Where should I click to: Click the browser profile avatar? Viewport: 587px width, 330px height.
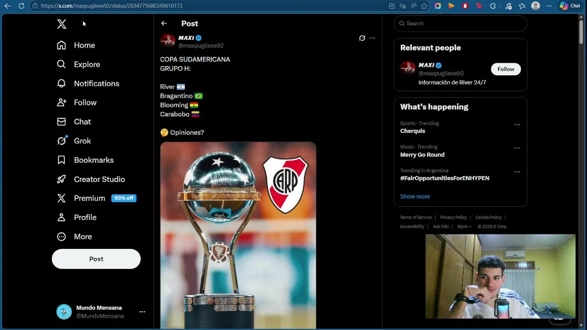click(535, 6)
